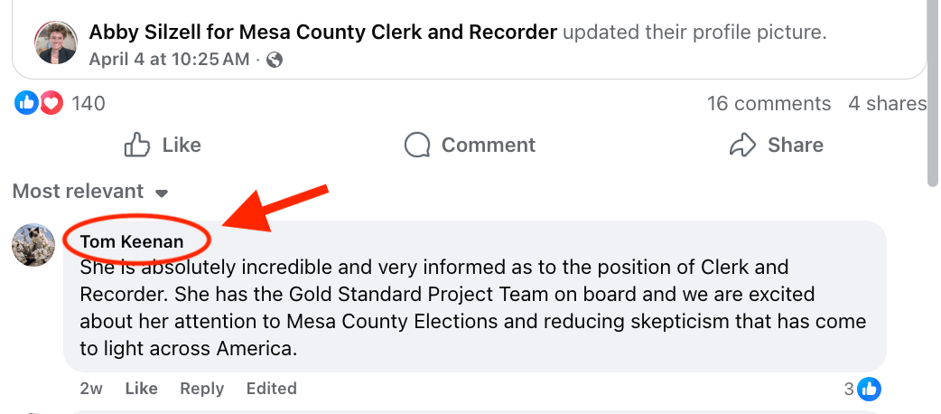
Task: Click the thumbs-up Like icon on the post
Action: coord(137,145)
